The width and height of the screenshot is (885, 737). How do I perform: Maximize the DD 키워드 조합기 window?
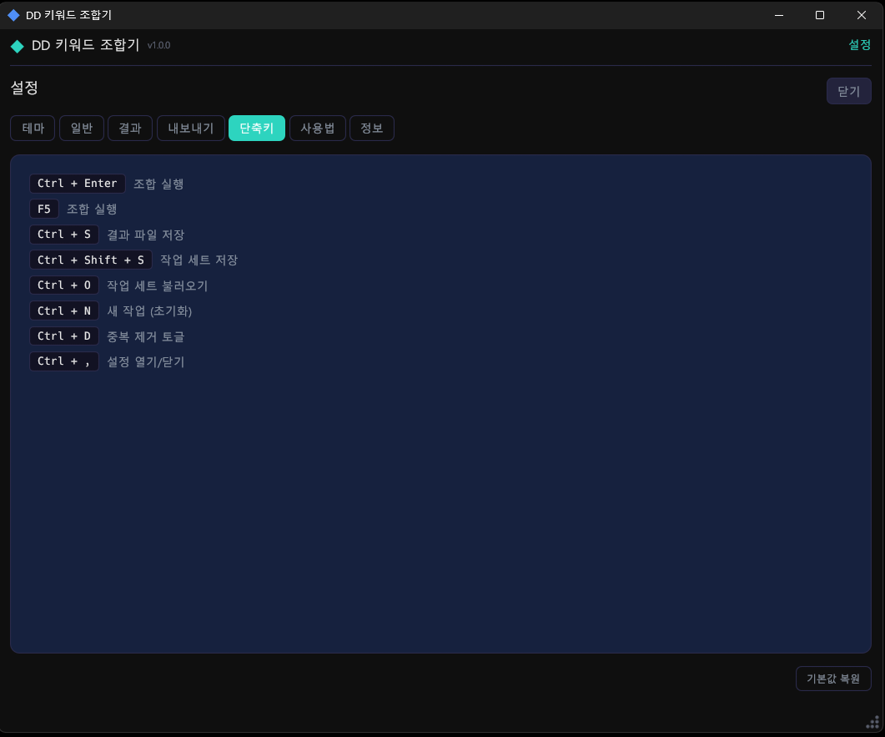[820, 15]
